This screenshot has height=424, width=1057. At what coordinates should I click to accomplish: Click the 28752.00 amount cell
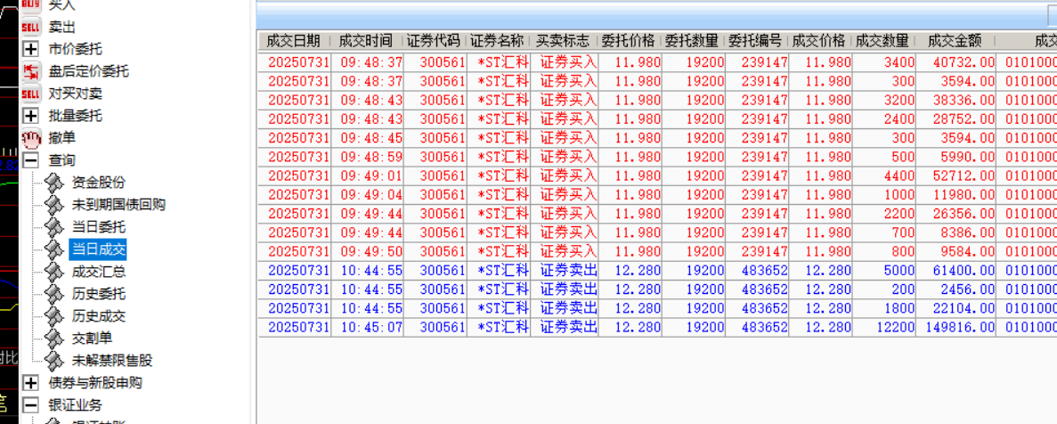(x=955, y=118)
